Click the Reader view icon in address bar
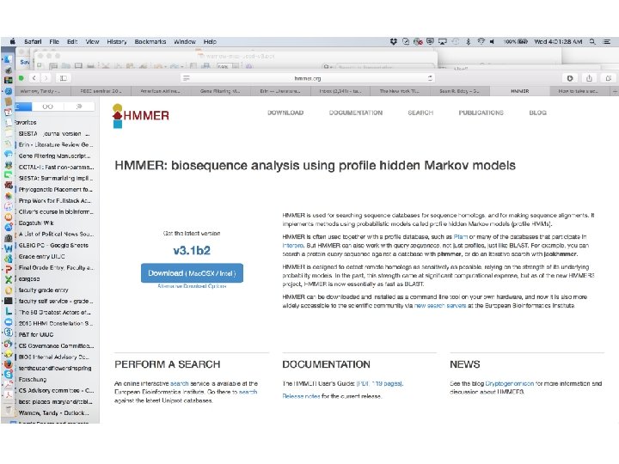Image resolution: width=619 pixels, height=464 pixels. click(x=187, y=78)
